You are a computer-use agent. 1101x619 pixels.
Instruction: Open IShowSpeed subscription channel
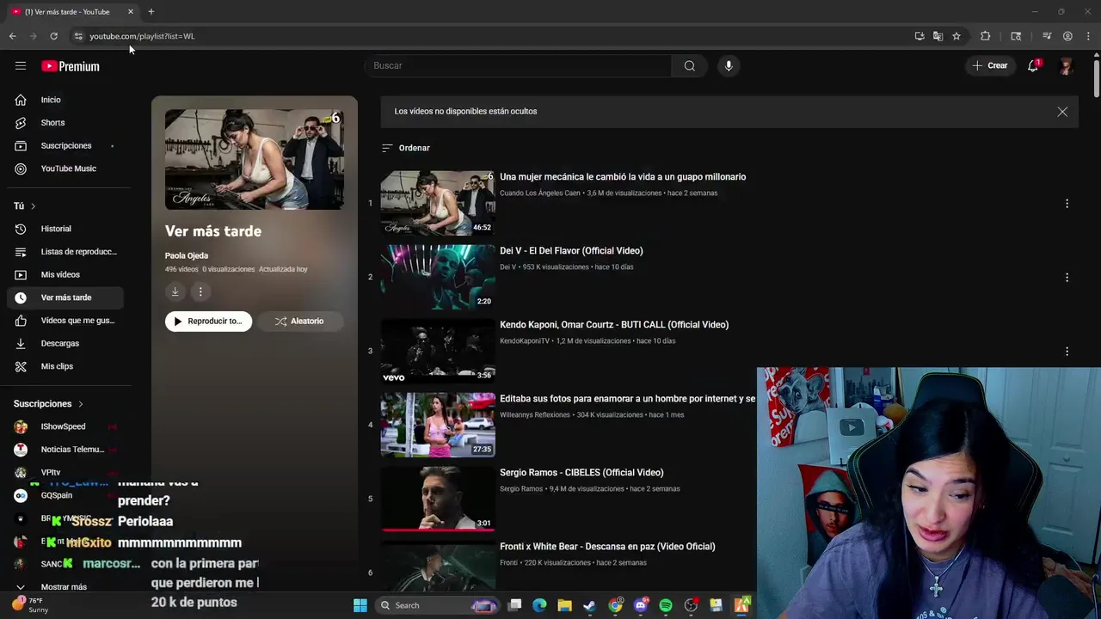[x=65, y=426]
